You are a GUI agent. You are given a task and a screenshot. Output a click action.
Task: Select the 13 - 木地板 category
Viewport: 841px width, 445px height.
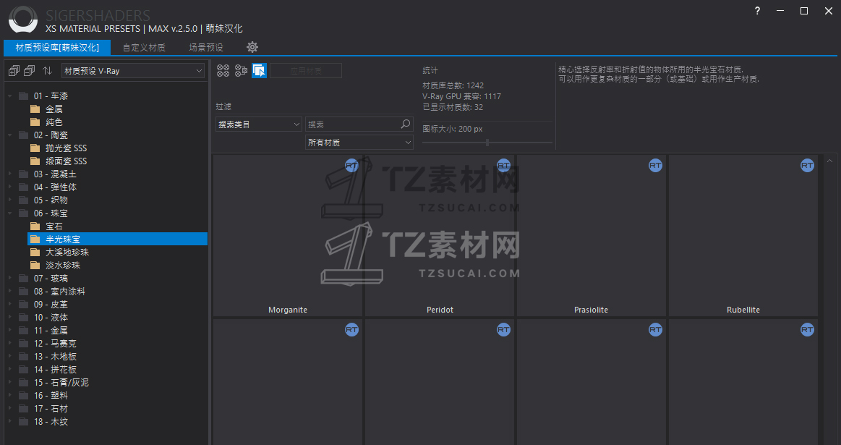point(55,357)
